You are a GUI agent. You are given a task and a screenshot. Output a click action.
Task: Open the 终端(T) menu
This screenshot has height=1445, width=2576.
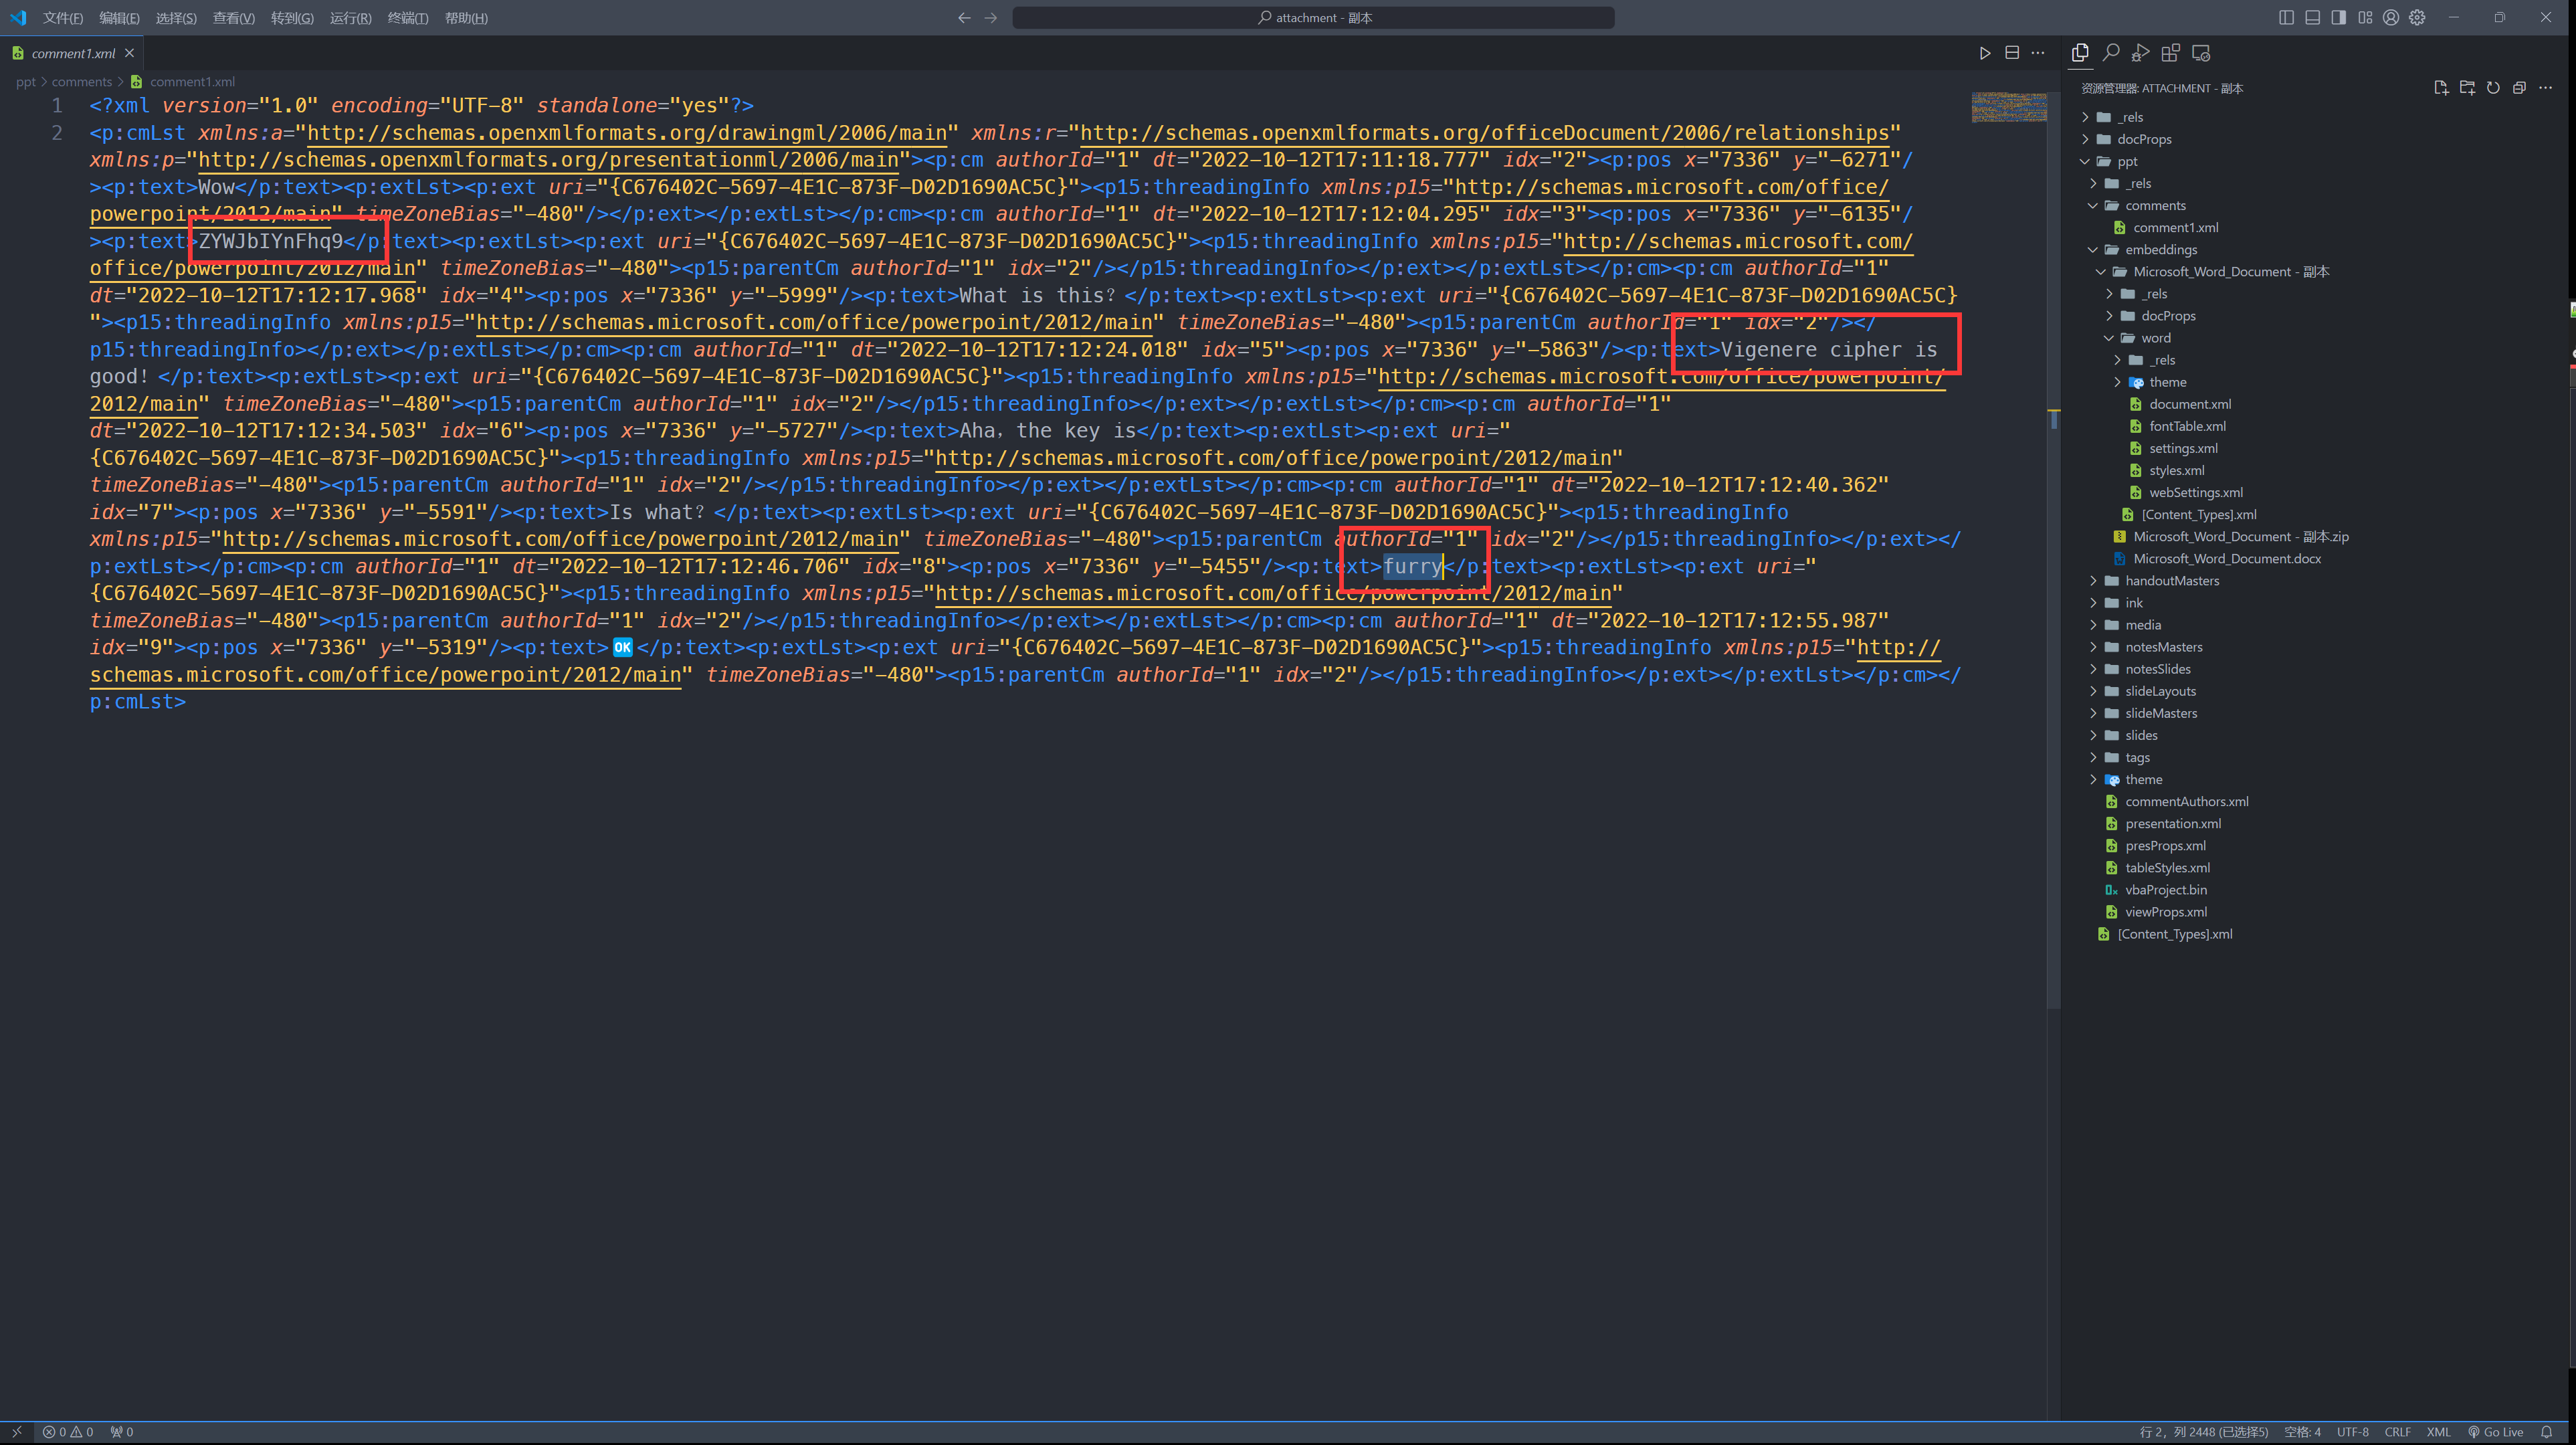407,18
